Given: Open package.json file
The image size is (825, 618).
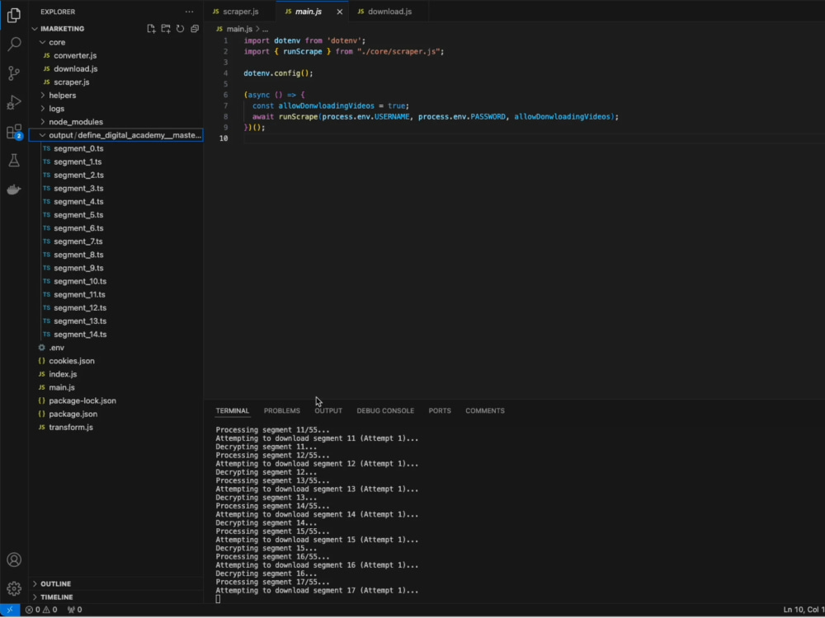Looking at the screenshot, I should pyautogui.click(x=115, y=414).
